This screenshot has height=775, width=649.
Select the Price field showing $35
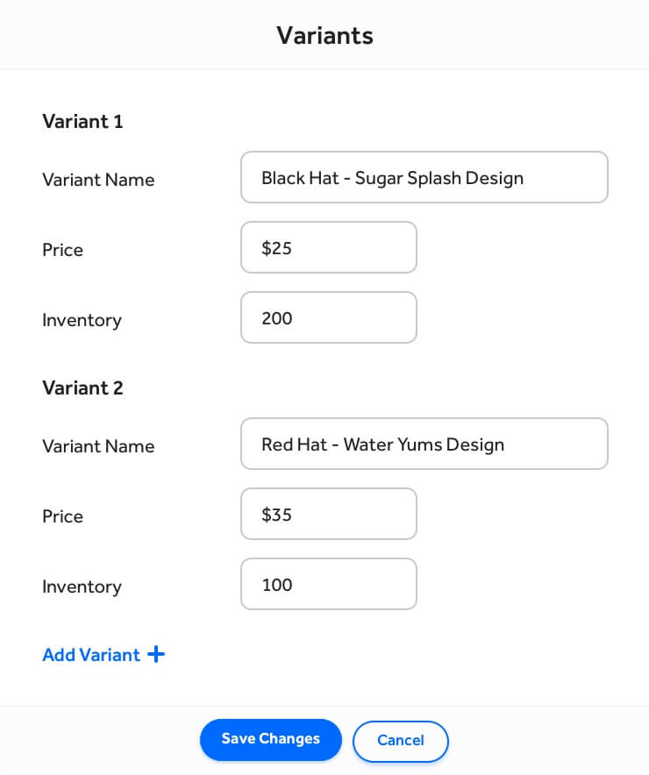(x=328, y=514)
